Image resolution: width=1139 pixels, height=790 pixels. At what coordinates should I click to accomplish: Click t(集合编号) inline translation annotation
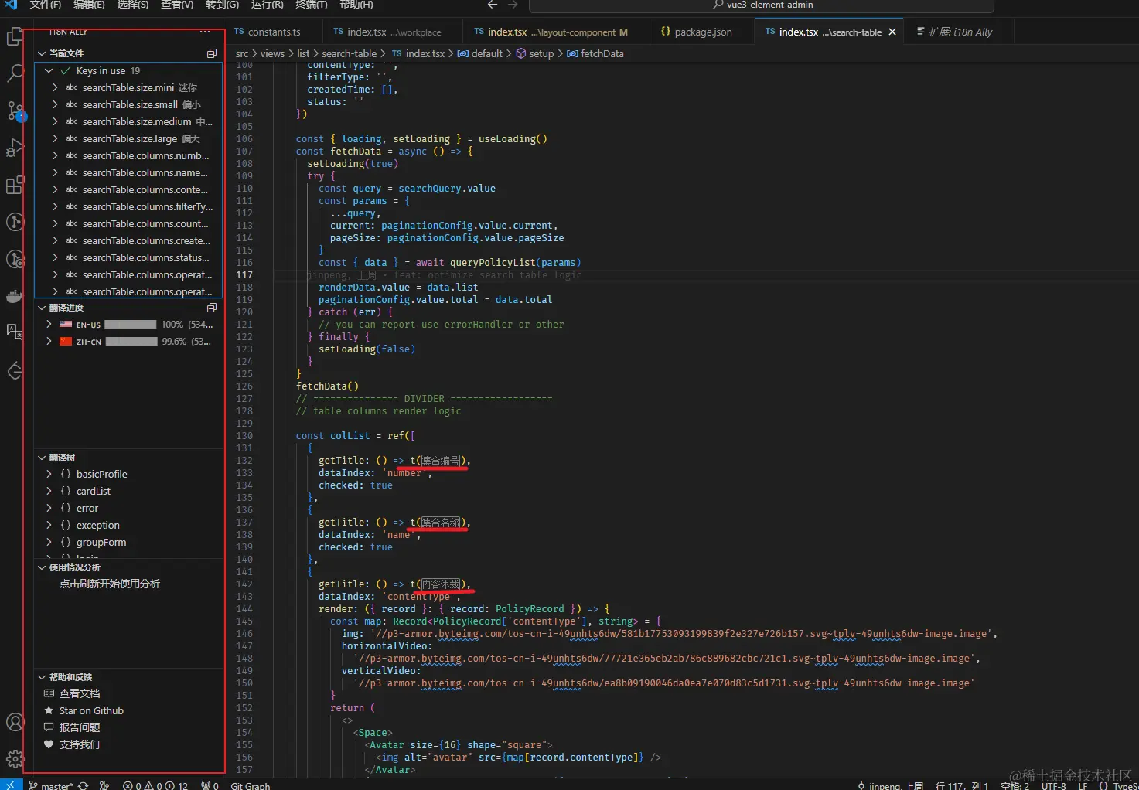(438, 460)
